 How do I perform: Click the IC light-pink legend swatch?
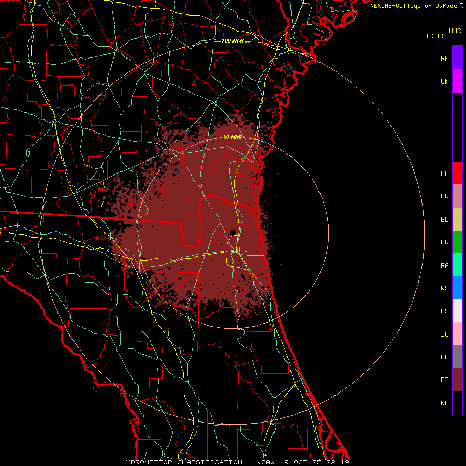(x=457, y=334)
